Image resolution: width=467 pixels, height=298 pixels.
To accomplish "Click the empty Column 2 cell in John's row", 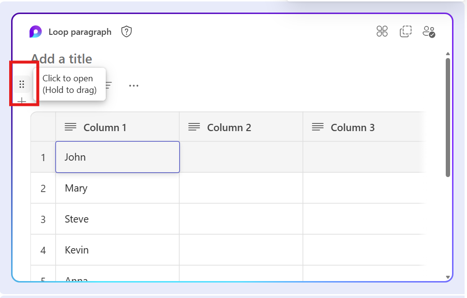I will pos(241,157).
